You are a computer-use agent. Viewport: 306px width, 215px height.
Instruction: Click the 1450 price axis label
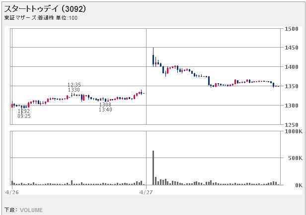pos(292,48)
